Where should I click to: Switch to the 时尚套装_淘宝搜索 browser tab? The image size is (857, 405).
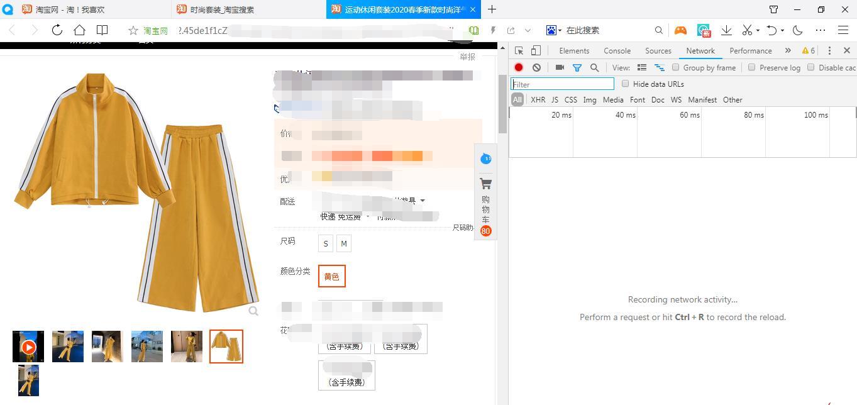point(248,9)
